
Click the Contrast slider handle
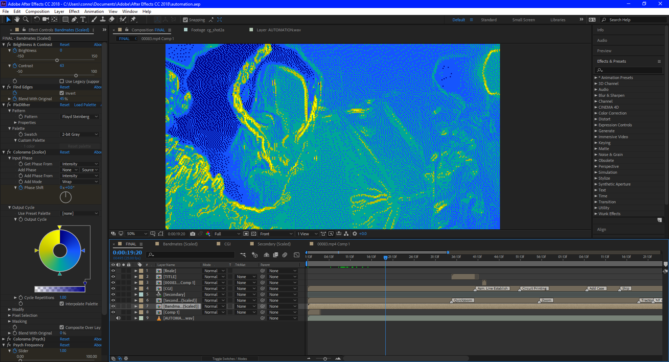click(x=76, y=76)
